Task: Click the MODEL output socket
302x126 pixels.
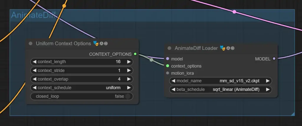Action: 274,59
